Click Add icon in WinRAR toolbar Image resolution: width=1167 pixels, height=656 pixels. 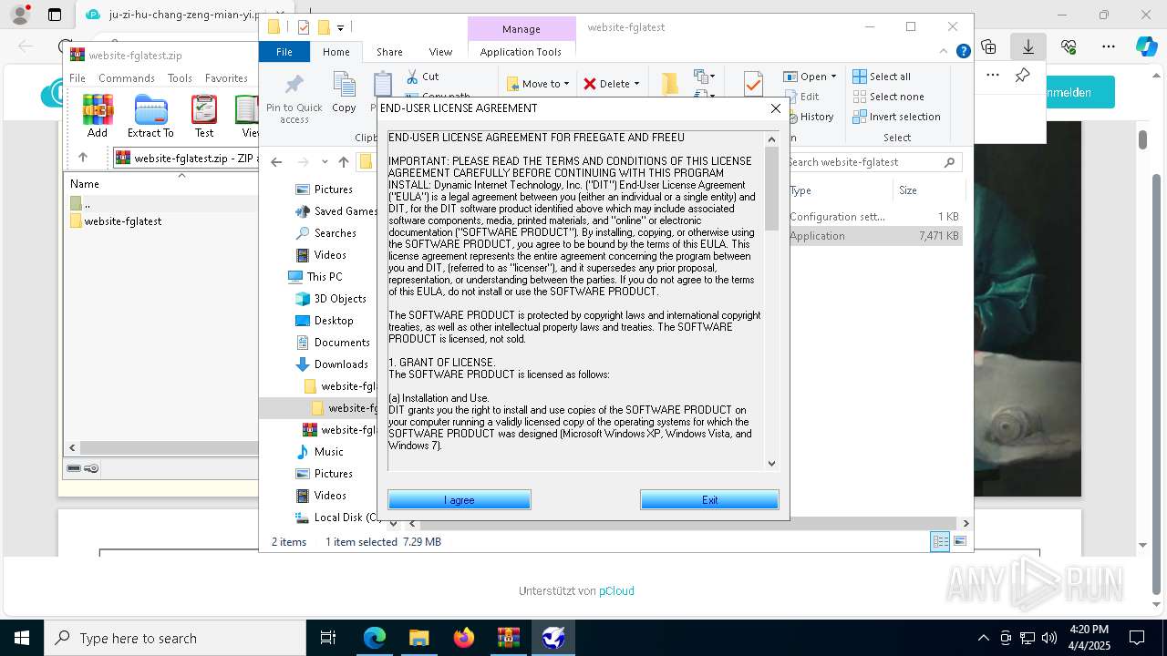click(x=98, y=116)
